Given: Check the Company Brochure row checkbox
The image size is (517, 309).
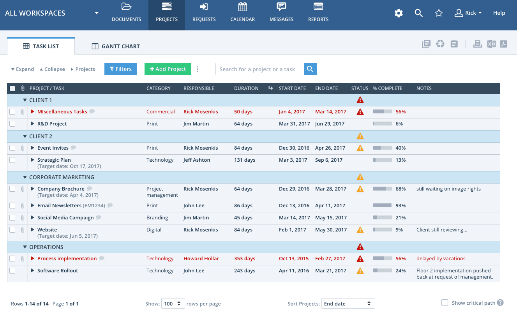Looking at the screenshot, I should (12, 189).
